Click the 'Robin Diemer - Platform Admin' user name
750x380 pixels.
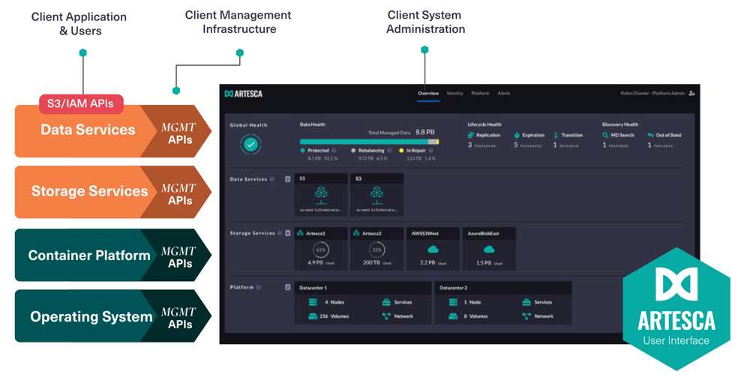[652, 93]
